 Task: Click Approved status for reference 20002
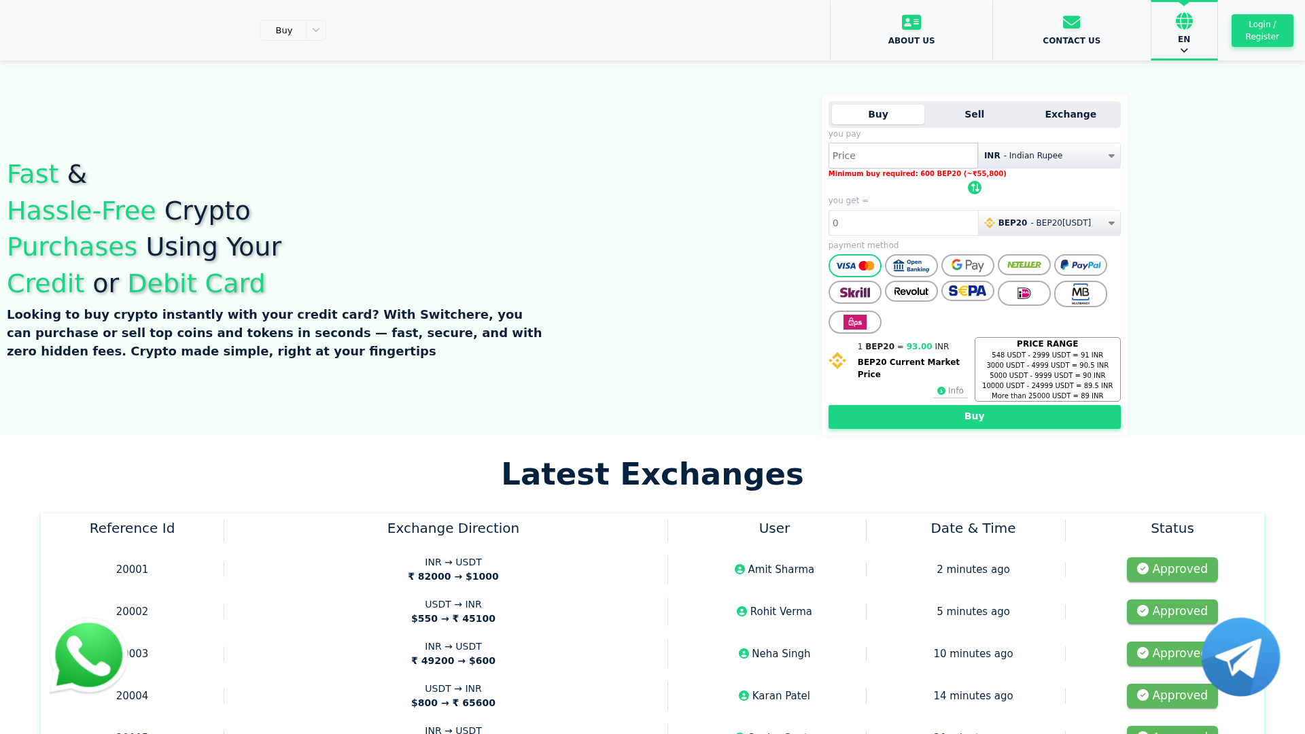click(x=1172, y=612)
